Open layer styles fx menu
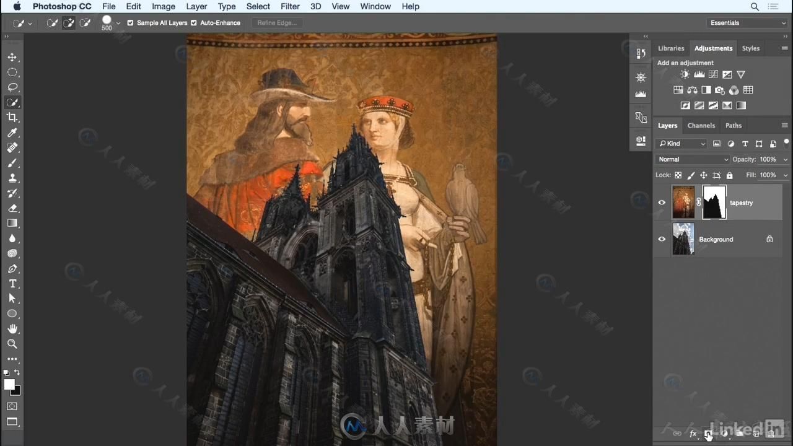793x446 pixels. [693, 434]
